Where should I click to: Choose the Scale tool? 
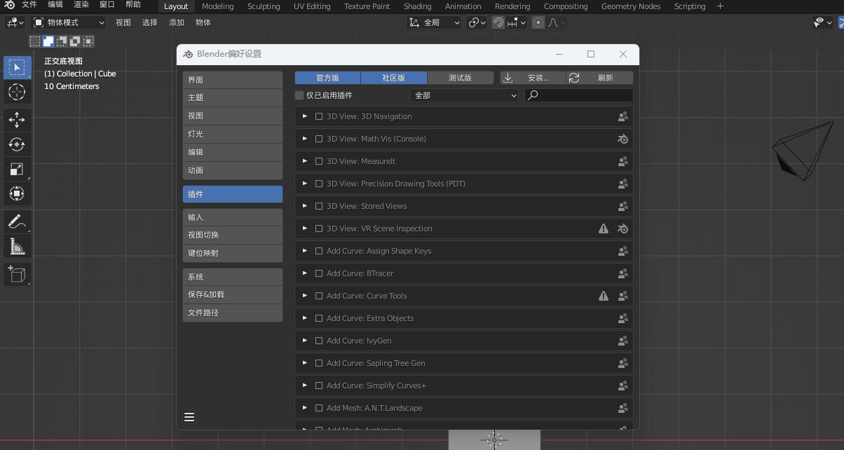[x=17, y=169]
